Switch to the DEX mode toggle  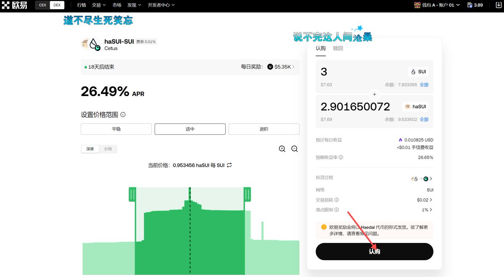[x=57, y=5]
